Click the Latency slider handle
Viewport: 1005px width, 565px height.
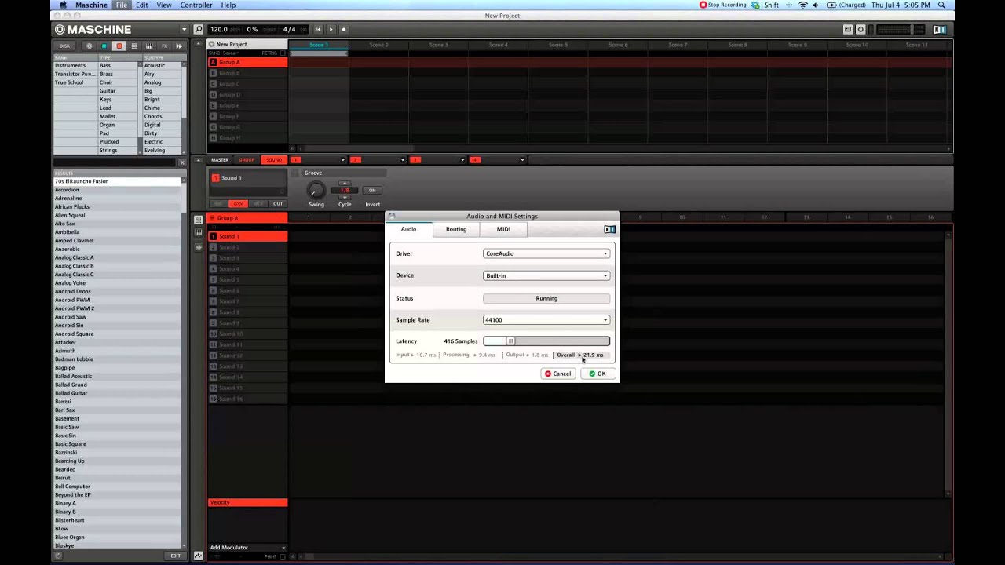pyautogui.click(x=510, y=341)
